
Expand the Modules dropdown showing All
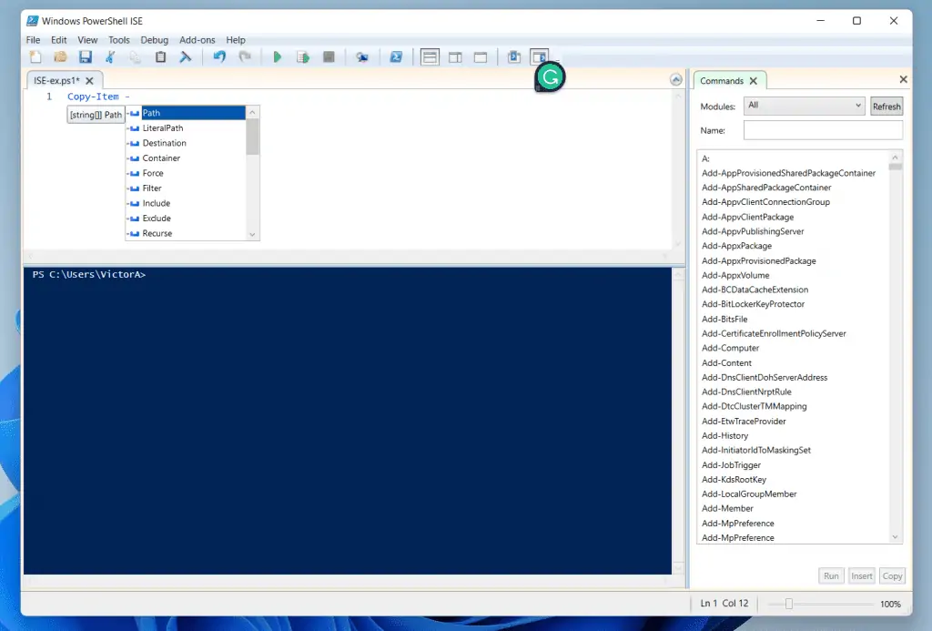click(805, 106)
